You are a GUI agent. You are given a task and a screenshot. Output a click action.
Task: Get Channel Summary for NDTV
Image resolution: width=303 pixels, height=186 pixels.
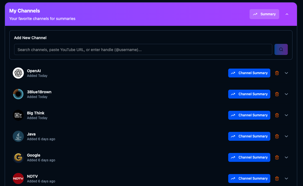point(249,179)
